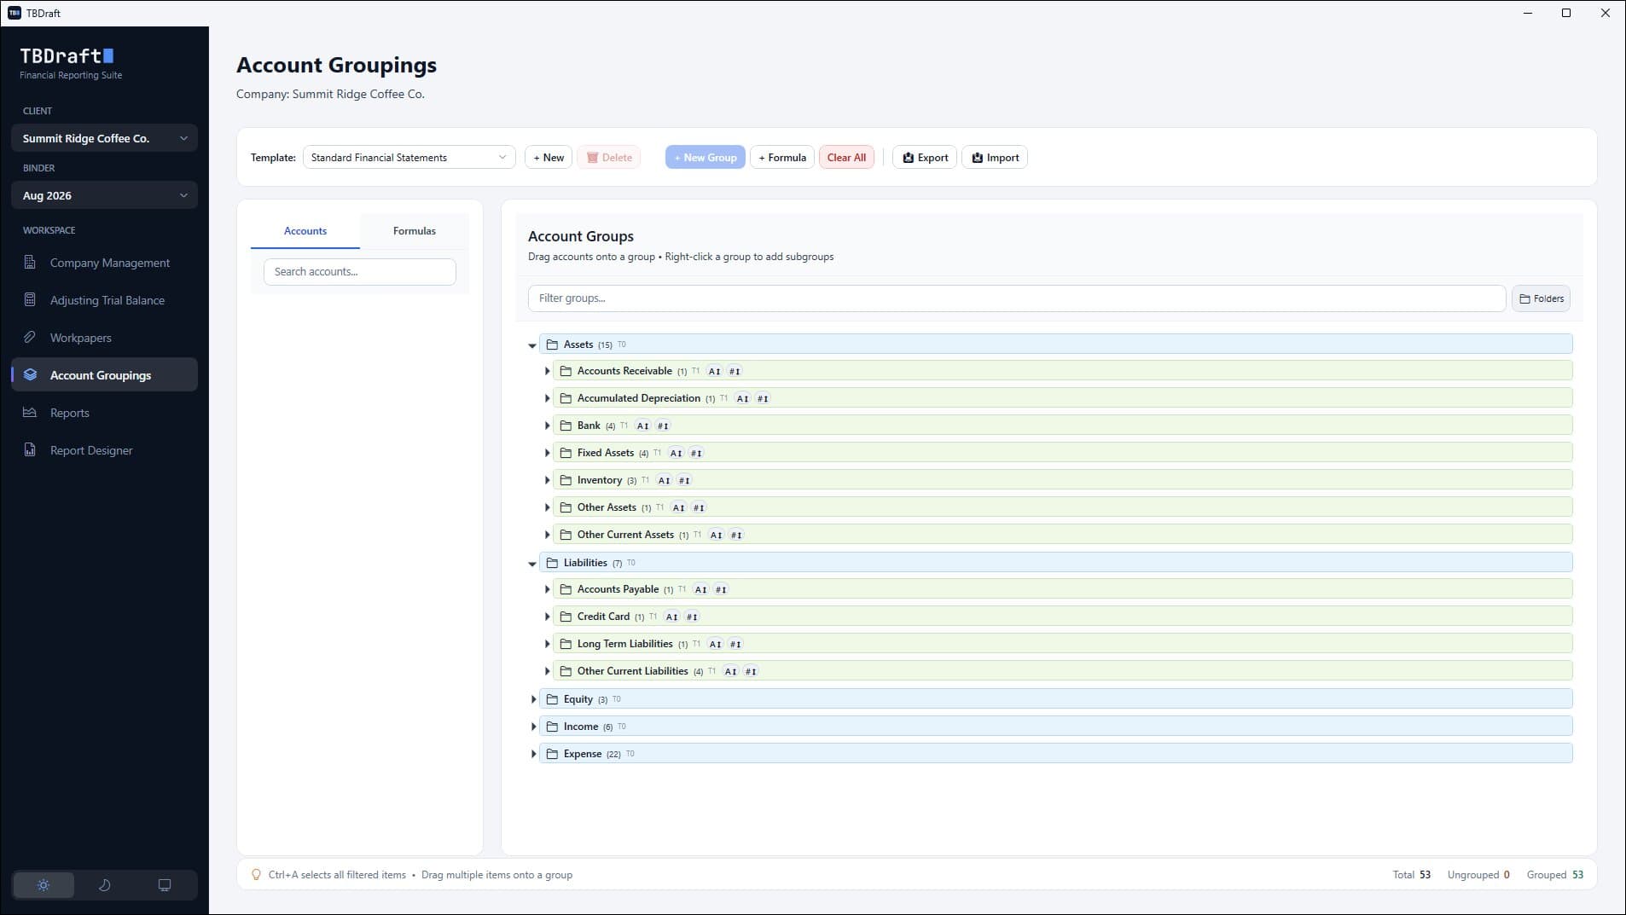Viewport: 1626px width, 915px height.
Task: Open the Template dropdown Standard Financial Statements
Action: click(x=409, y=157)
